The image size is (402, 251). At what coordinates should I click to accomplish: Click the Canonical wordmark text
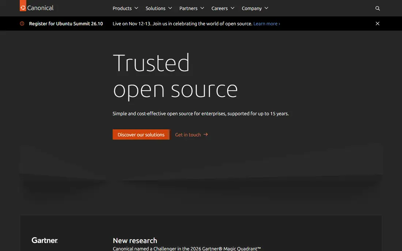point(40,8)
